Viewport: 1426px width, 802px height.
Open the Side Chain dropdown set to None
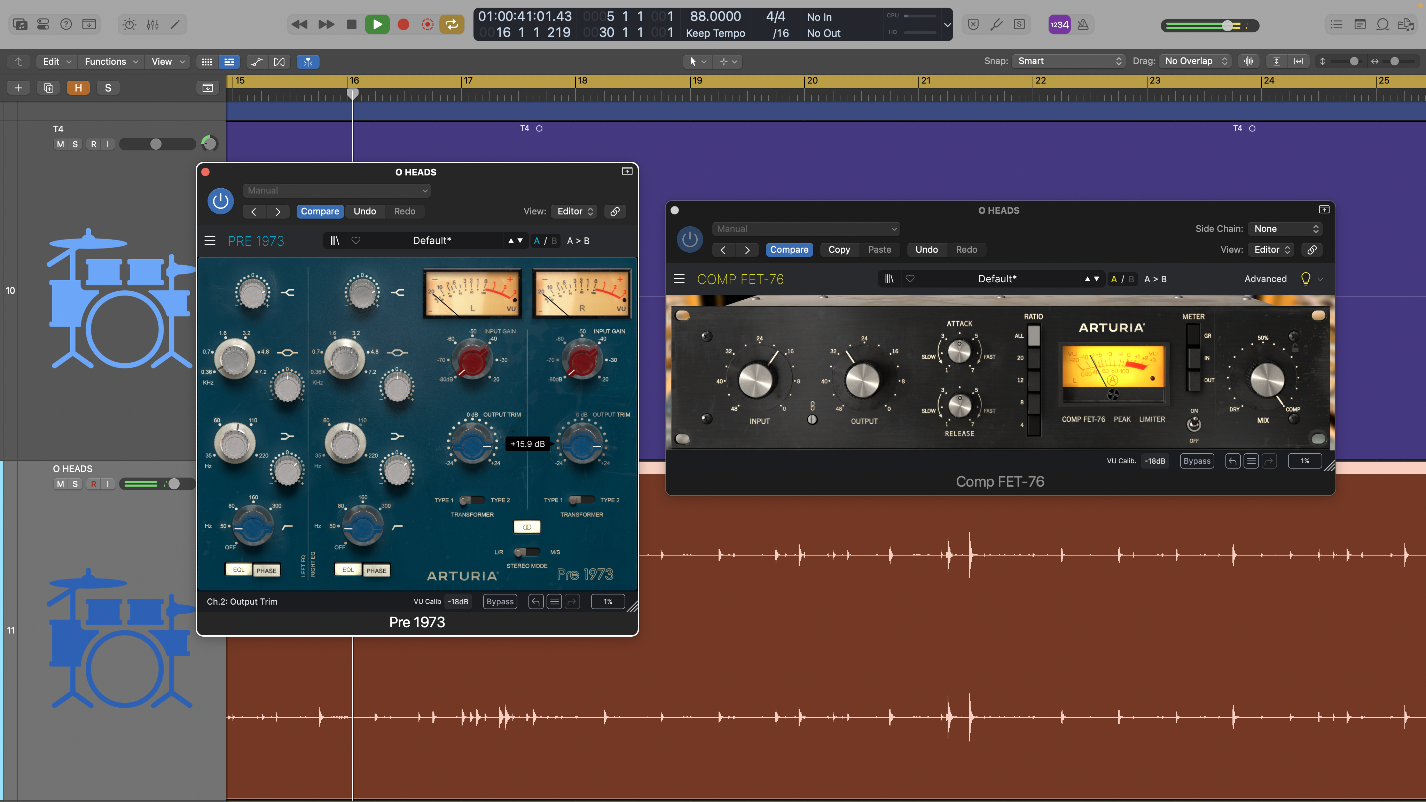coord(1285,228)
